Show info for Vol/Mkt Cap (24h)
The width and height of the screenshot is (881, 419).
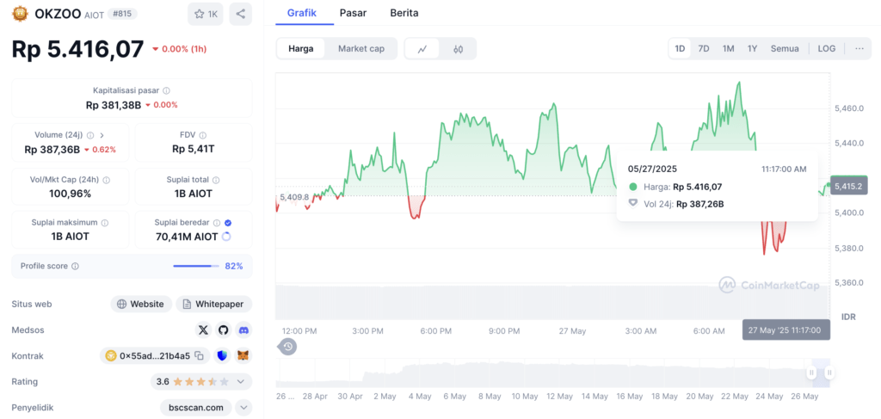[x=106, y=181]
